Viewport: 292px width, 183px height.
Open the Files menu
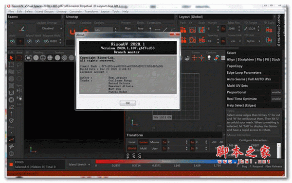11,12
